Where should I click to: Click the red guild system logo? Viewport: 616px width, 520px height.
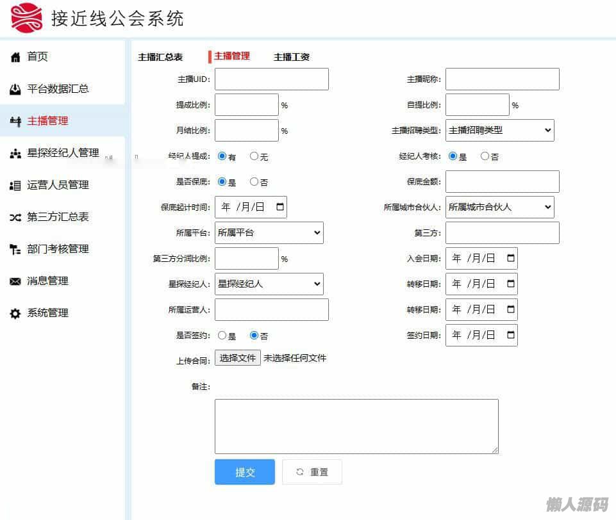(27, 18)
